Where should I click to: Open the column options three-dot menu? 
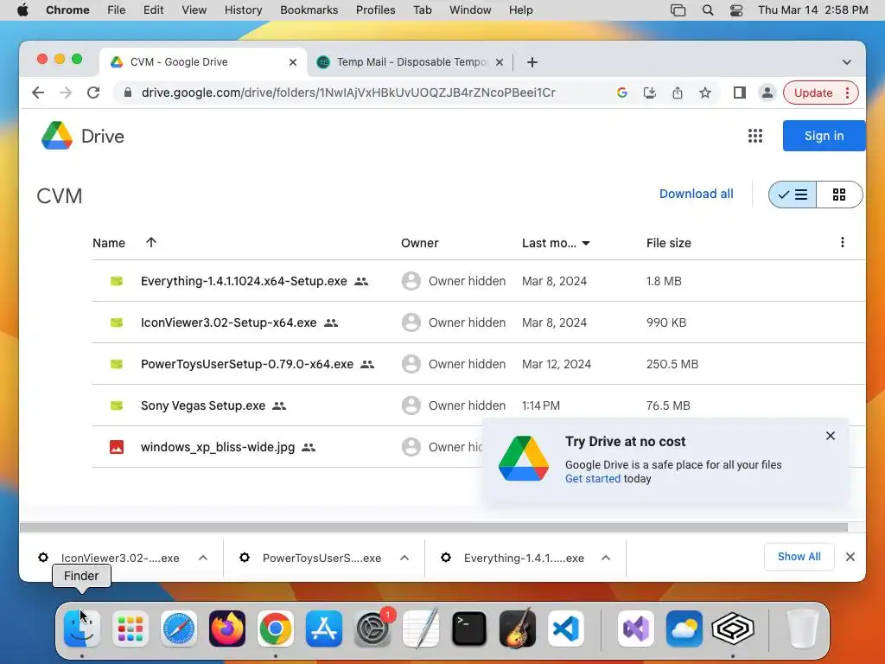[842, 242]
